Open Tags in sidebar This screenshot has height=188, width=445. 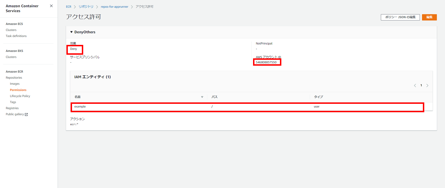tap(13, 102)
